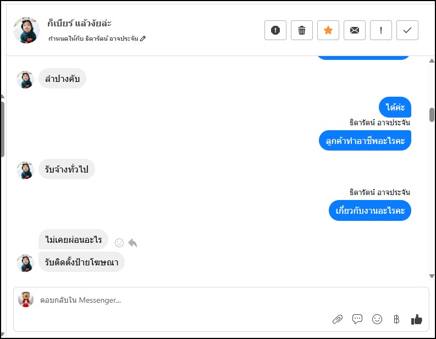The width and height of the screenshot is (436, 339).
Task: Edit assignee with the pencil icon
Action: (144, 38)
